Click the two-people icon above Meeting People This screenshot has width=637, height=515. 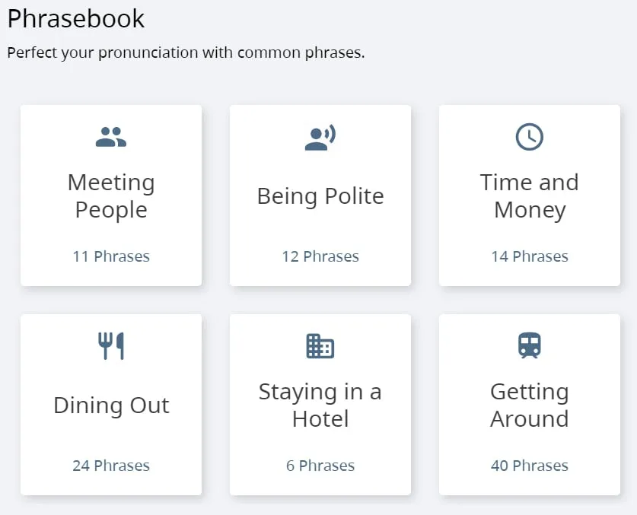[111, 137]
